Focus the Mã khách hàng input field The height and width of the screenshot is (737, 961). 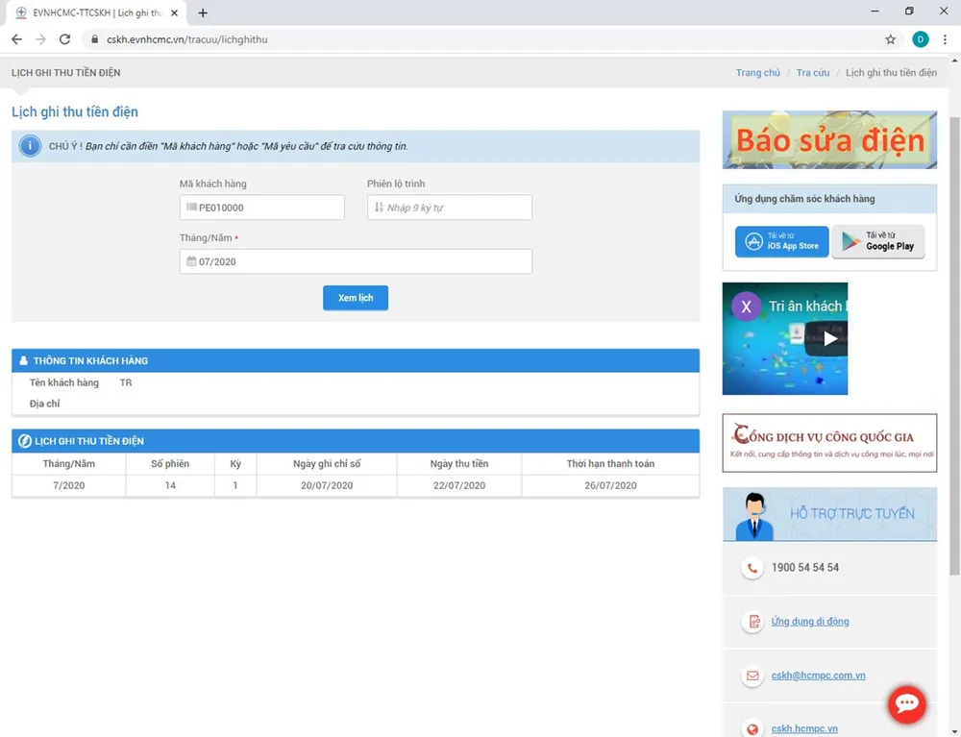(x=261, y=208)
